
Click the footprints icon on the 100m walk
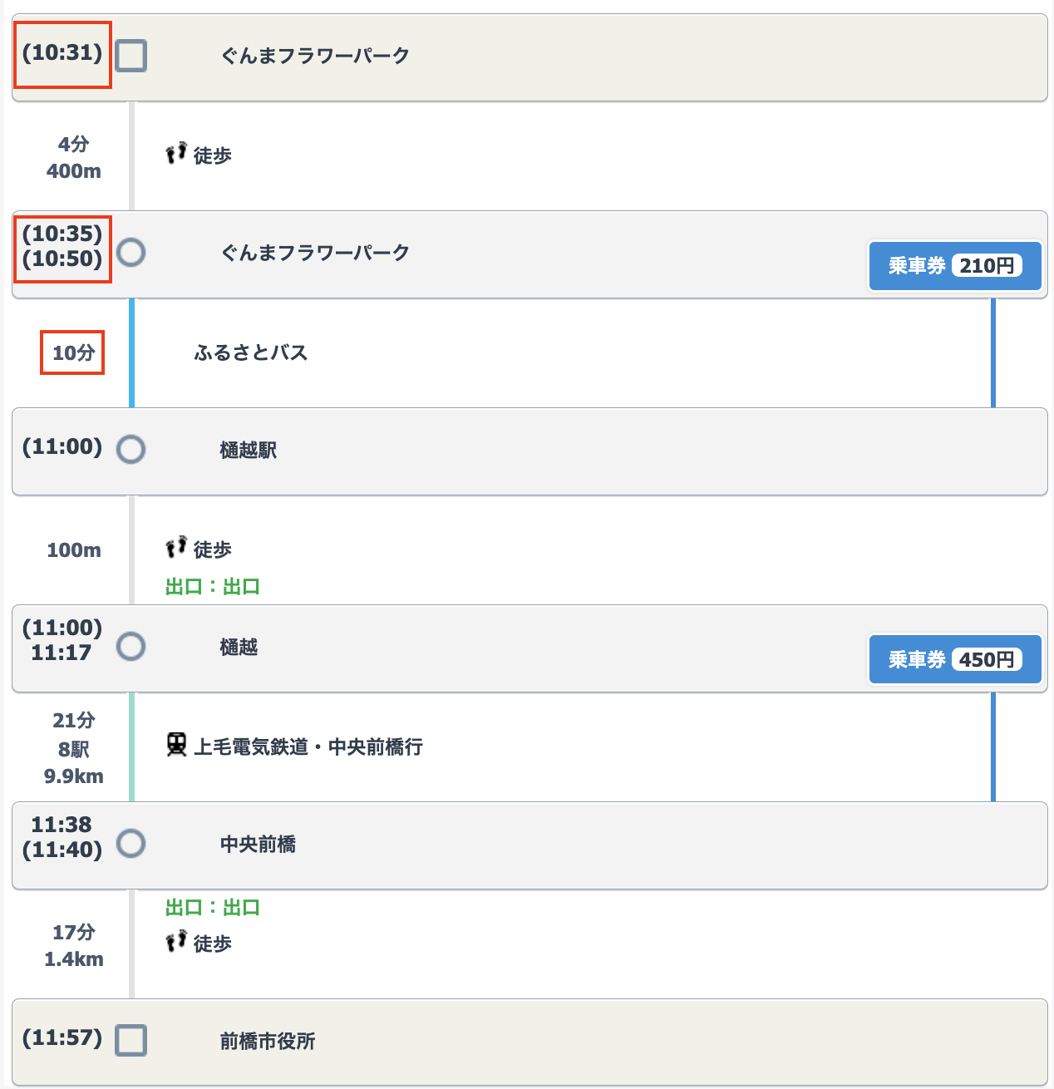click(x=176, y=547)
